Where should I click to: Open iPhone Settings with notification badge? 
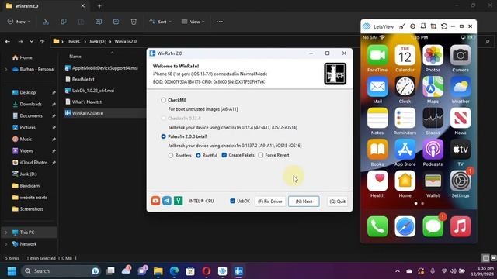coord(461,181)
